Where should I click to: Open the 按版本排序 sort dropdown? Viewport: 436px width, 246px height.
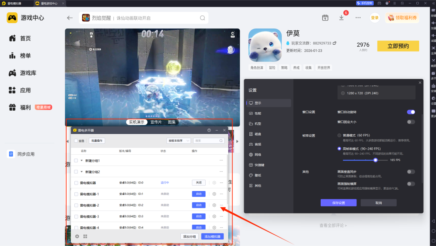coord(178,141)
